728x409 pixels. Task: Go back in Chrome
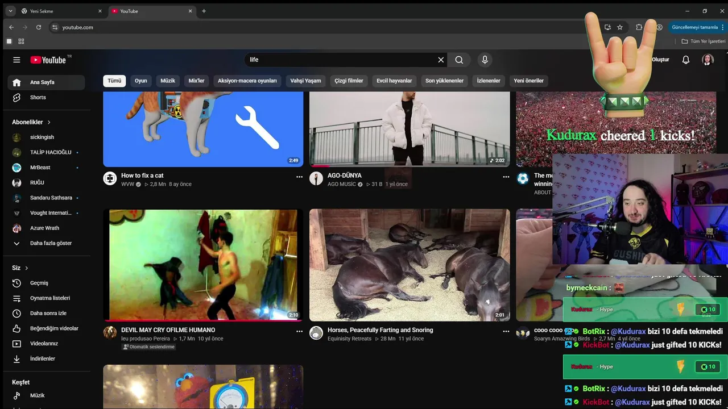pyautogui.click(x=11, y=27)
